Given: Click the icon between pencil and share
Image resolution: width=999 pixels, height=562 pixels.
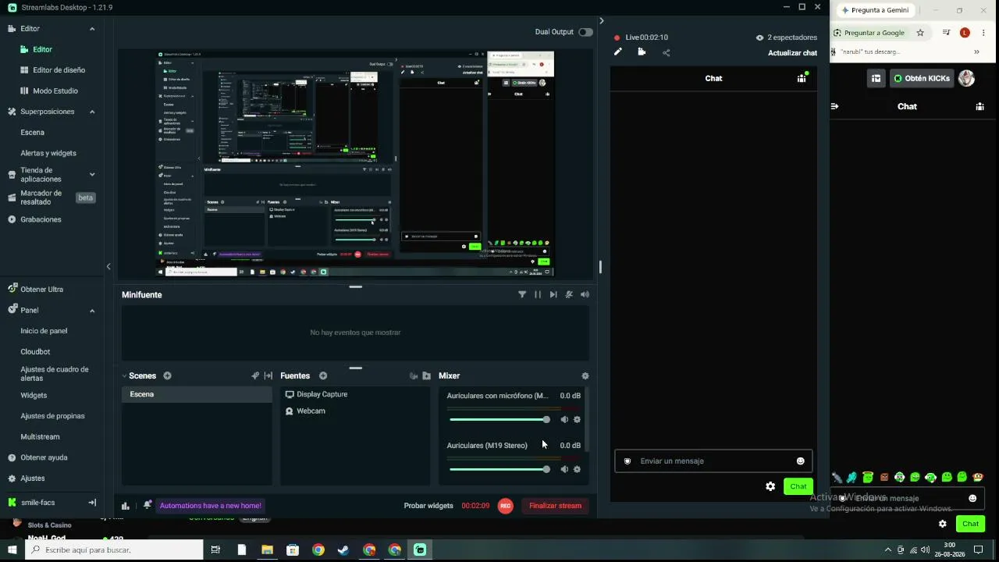Looking at the screenshot, I should point(642,52).
